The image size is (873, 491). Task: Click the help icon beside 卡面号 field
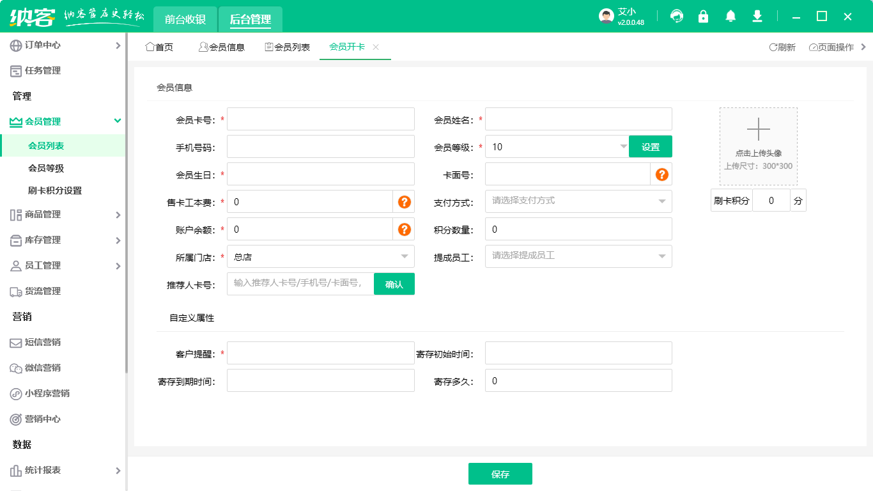pyautogui.click(x=661, y=173)
